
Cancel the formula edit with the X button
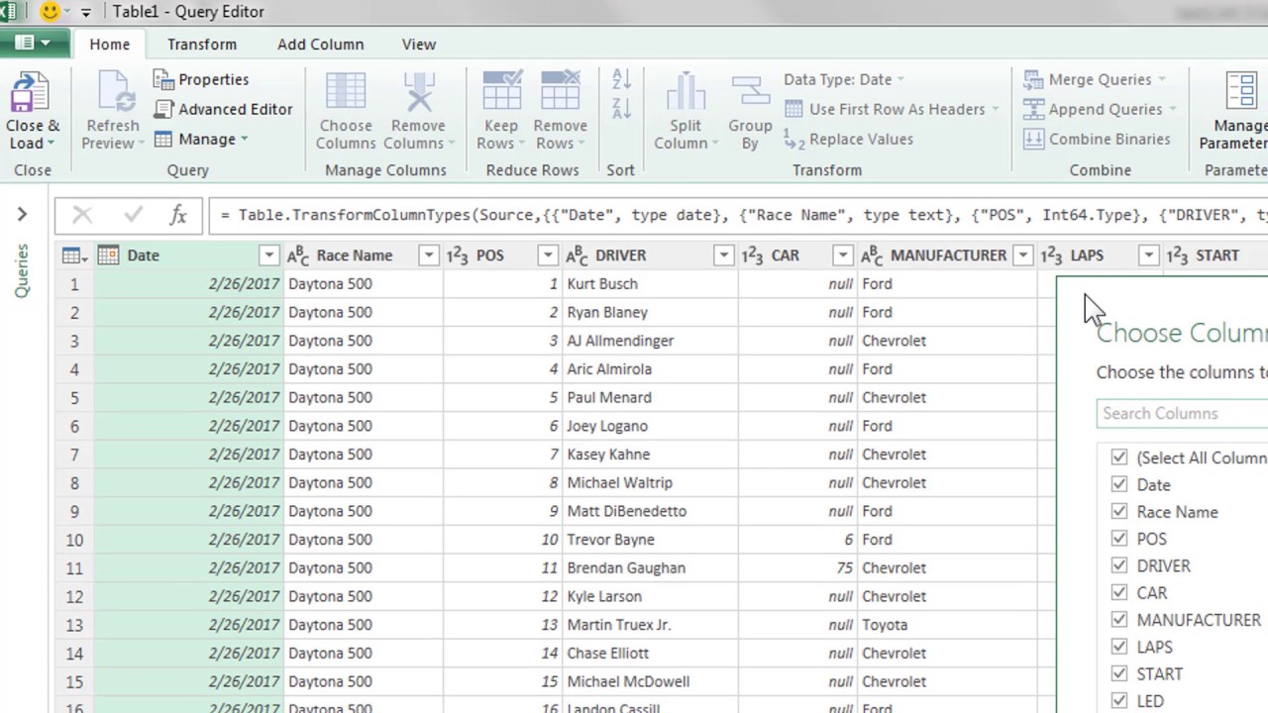[x=82, y=214]
